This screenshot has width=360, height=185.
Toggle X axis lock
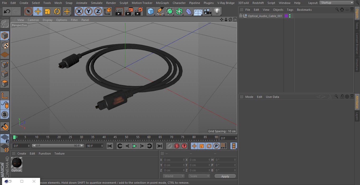[79, 11]
